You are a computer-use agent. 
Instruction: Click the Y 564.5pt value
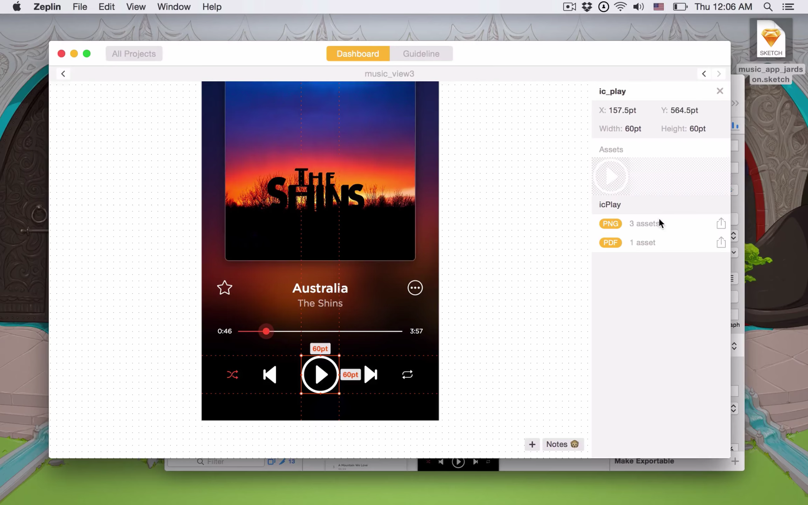684,110
